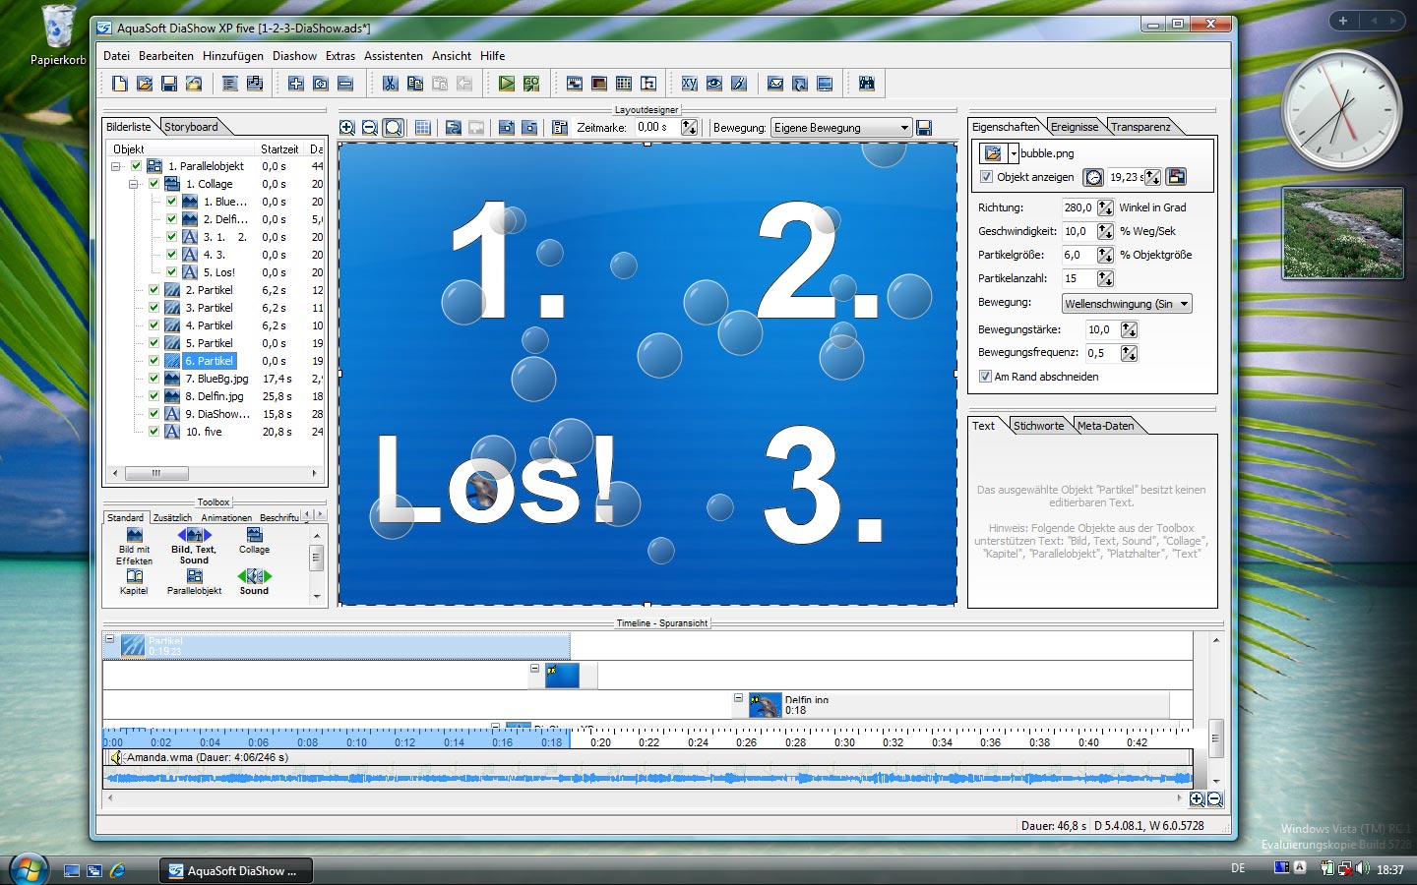
Task: Uncheck the checkbox for '8. Delfin.jpg'
Action: coord(154,396)
